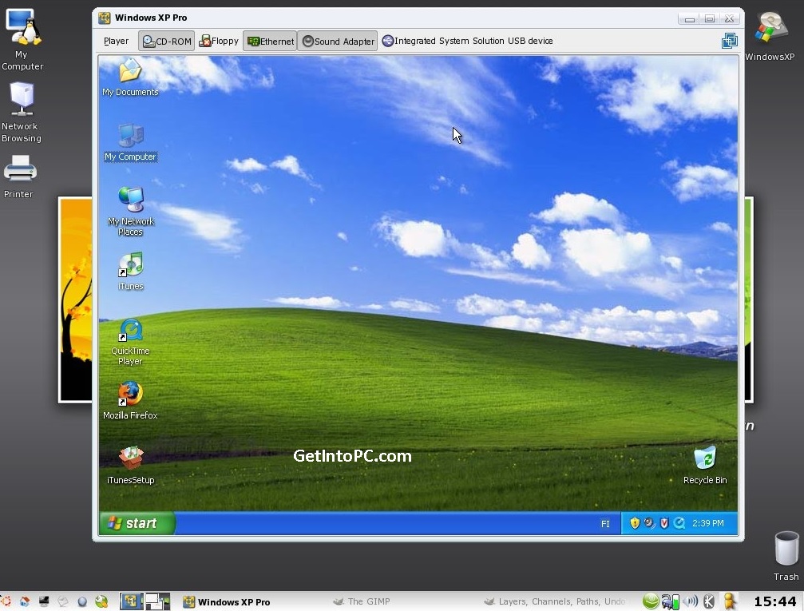
Task: Minimize the Windows XP Pro window
Action: coord(690,19)
